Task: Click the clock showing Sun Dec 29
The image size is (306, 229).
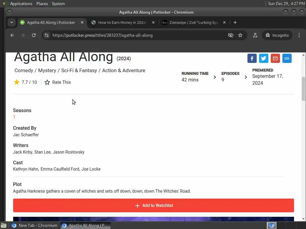Action: pyautogui.click(x=286, y=4)
